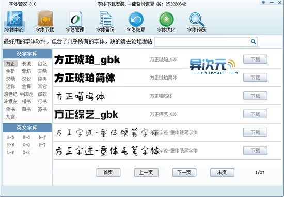Image resolution: width=284 pixels, height=197 pixels.
Task: Click the 方正喵呜体 font preview
Action: pyautogui.click(x=81, y=96)
